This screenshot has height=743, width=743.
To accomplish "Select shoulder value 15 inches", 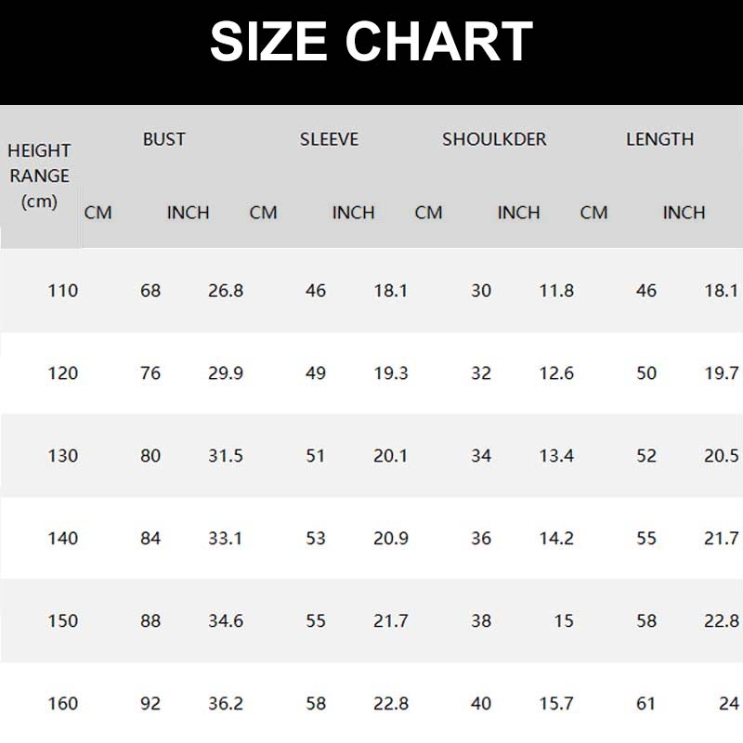I will tap(564, 621).
